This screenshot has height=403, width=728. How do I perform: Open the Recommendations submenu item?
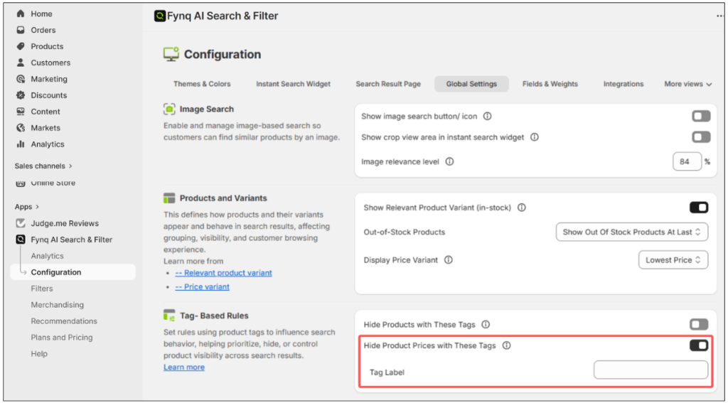coord(64,321)
